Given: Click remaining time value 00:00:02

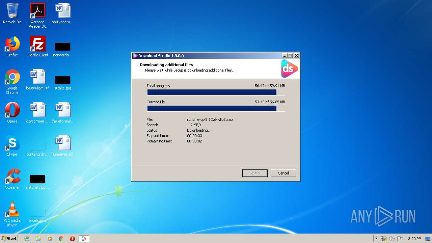Looking at the screenshot, I should 194,141.
